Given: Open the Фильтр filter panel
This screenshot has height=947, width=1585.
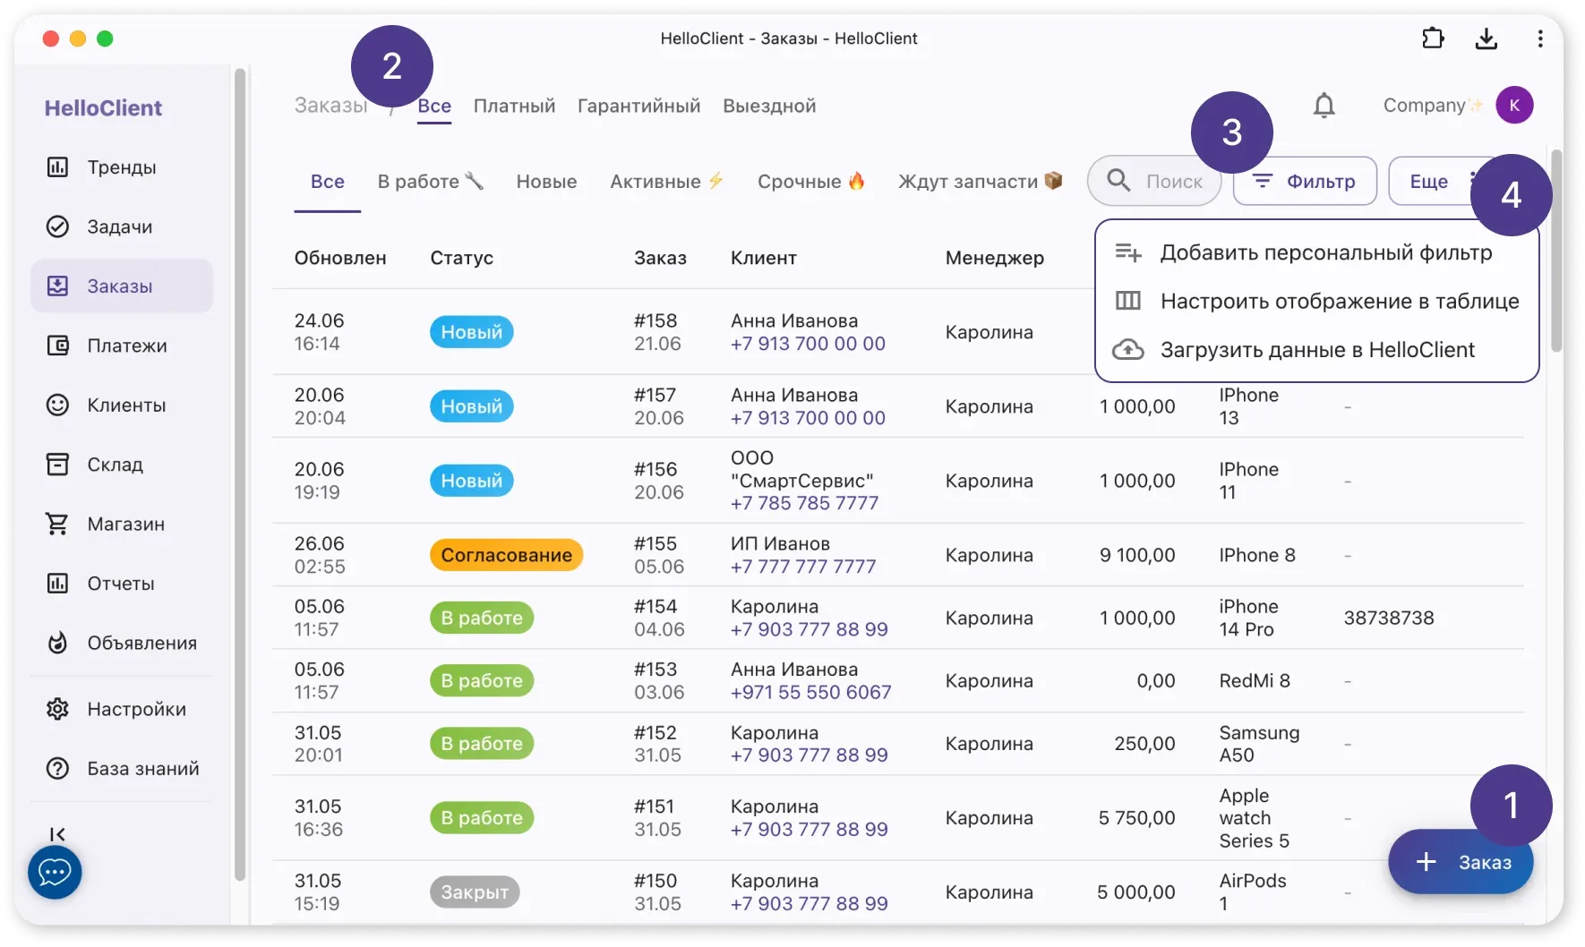Looking at the screenshot, I should 1305,182.
